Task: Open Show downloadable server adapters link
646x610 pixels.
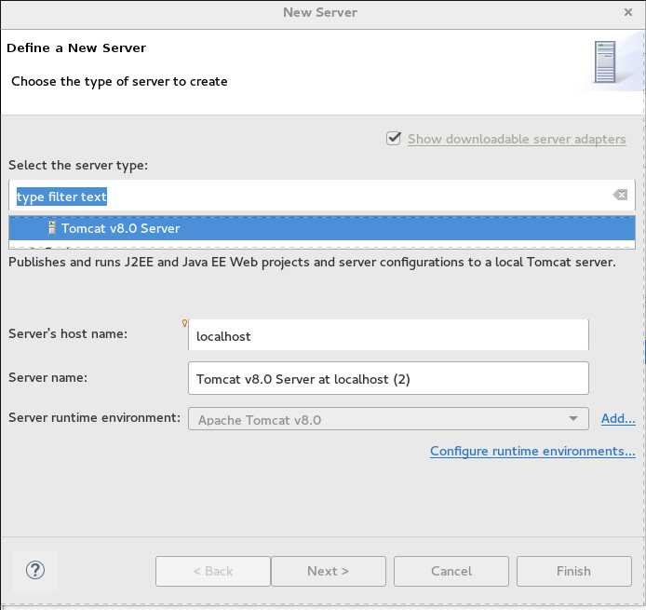Action: (517, 139)
